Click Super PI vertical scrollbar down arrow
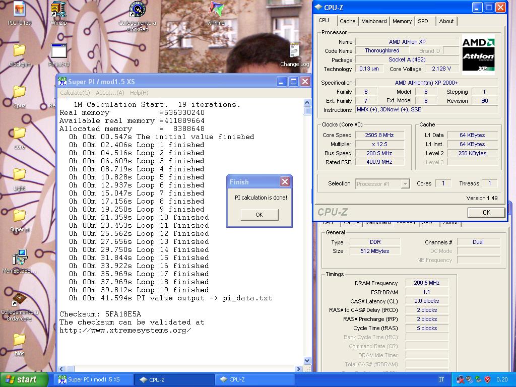 (307, 360)
